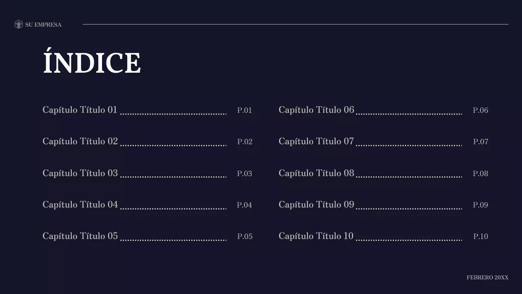Jump to Capítulo Título 09
The height and width of the screenshot is (294, 522).
click(316, 205)
